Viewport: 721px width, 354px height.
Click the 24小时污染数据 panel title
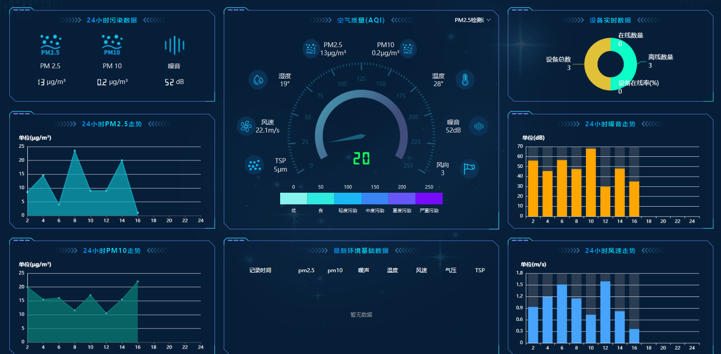click(x=112, y=20)
